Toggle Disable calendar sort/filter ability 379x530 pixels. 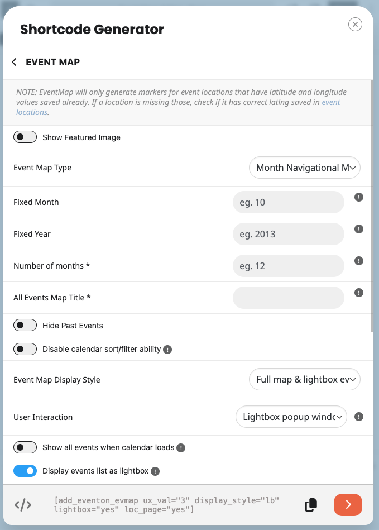coord(25,349)
